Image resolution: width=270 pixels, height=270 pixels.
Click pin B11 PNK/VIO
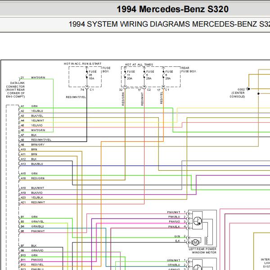point(31,260)
